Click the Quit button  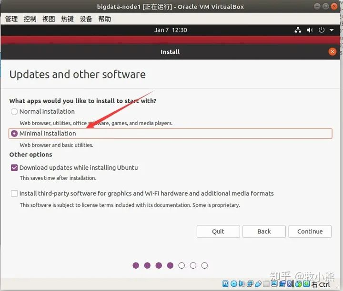coord(218,232)
